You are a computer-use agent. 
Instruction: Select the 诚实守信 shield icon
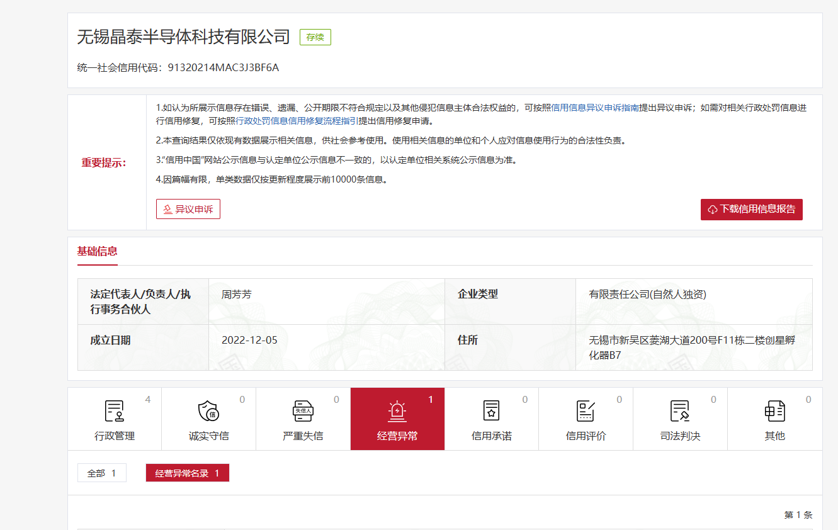tap(208, 411)
